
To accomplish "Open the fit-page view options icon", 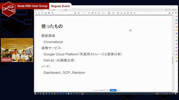I will (109, 13).
